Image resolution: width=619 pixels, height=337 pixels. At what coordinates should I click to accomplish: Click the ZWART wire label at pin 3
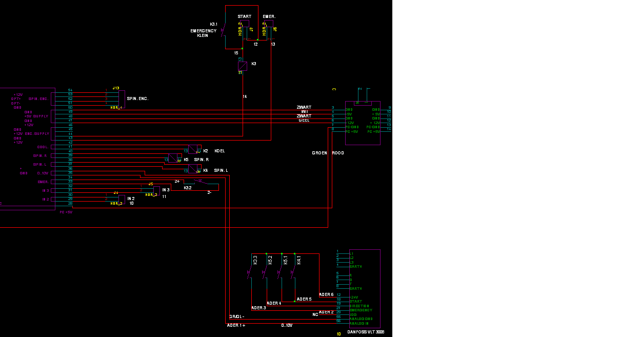(304, 108)
